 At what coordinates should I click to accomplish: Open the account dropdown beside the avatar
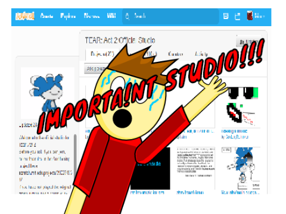(260, 16)
